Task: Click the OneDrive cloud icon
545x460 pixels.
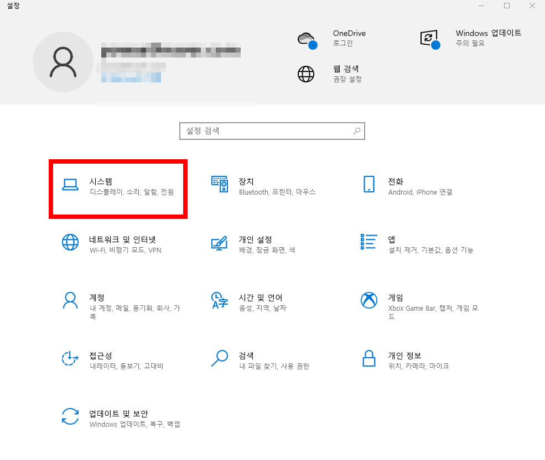Action: click(306, 39)
